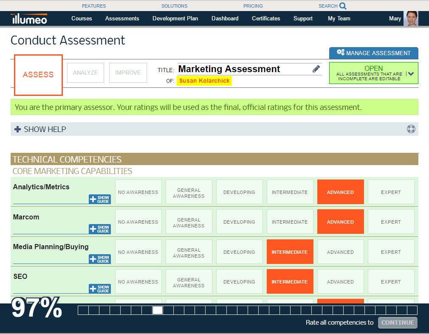This screenshot has width=429, height=334.
Task: Rate Media Planning/Buying as Developing
Action: [240, 252]
